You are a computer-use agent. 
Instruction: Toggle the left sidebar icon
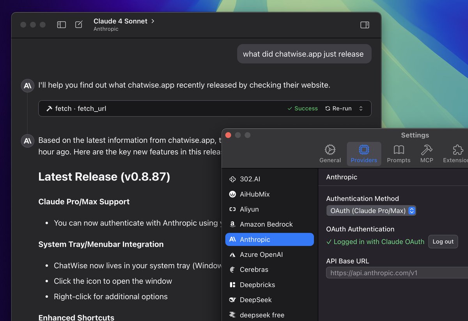tap(62, 25)
